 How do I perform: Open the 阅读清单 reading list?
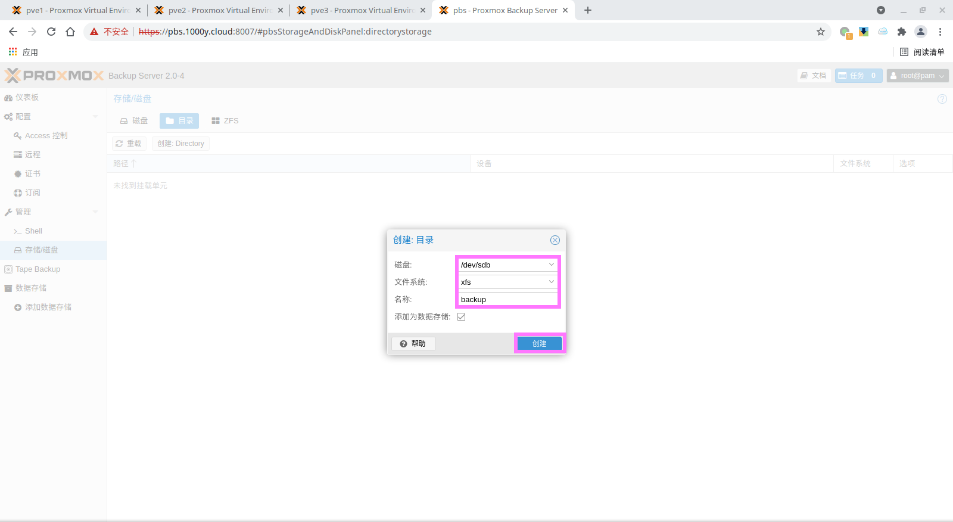[922, 52]
